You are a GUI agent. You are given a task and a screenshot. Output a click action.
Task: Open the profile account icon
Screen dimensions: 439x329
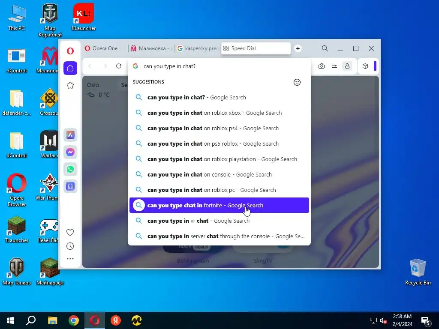click(x=347, y=66)
